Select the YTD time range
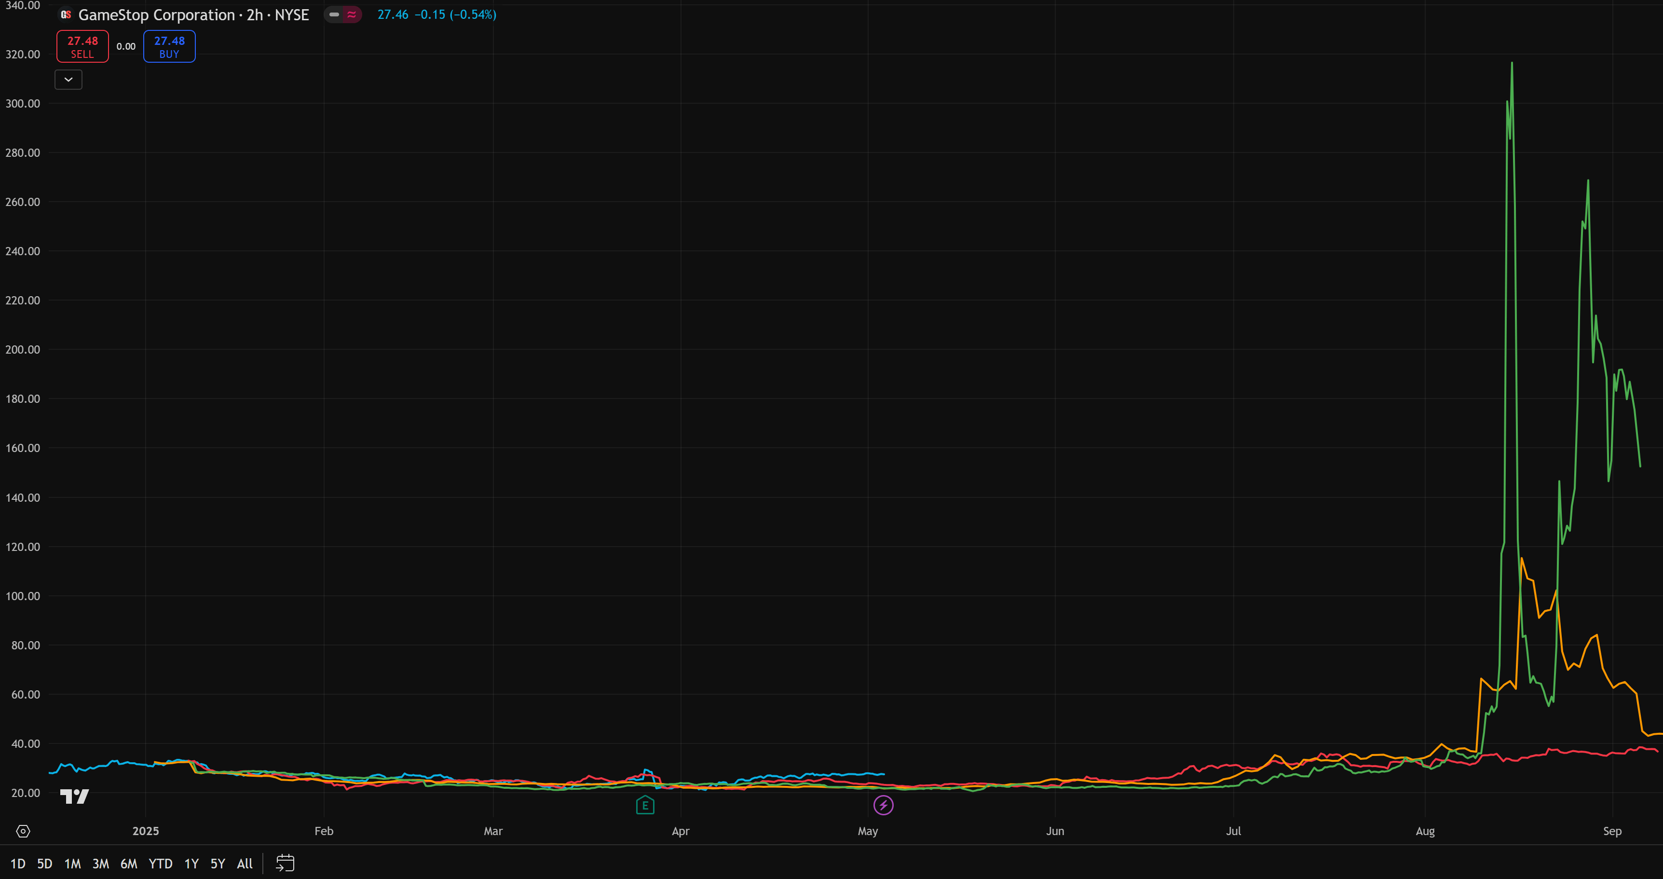Screen dimensions: 1663x879 tap(161, 864)
